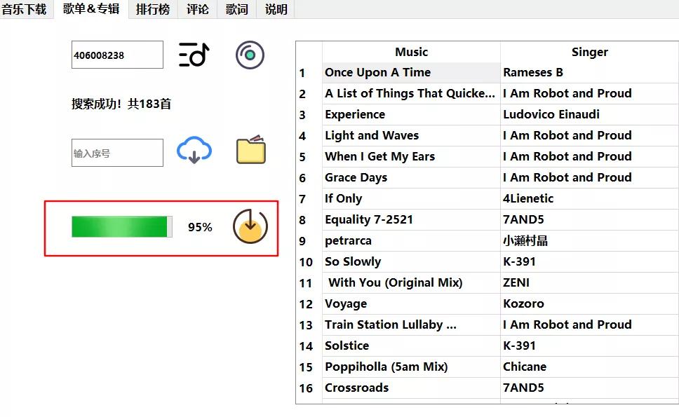Focus the 输入序号 input field

pyautogui.click(x=117, y=153)
